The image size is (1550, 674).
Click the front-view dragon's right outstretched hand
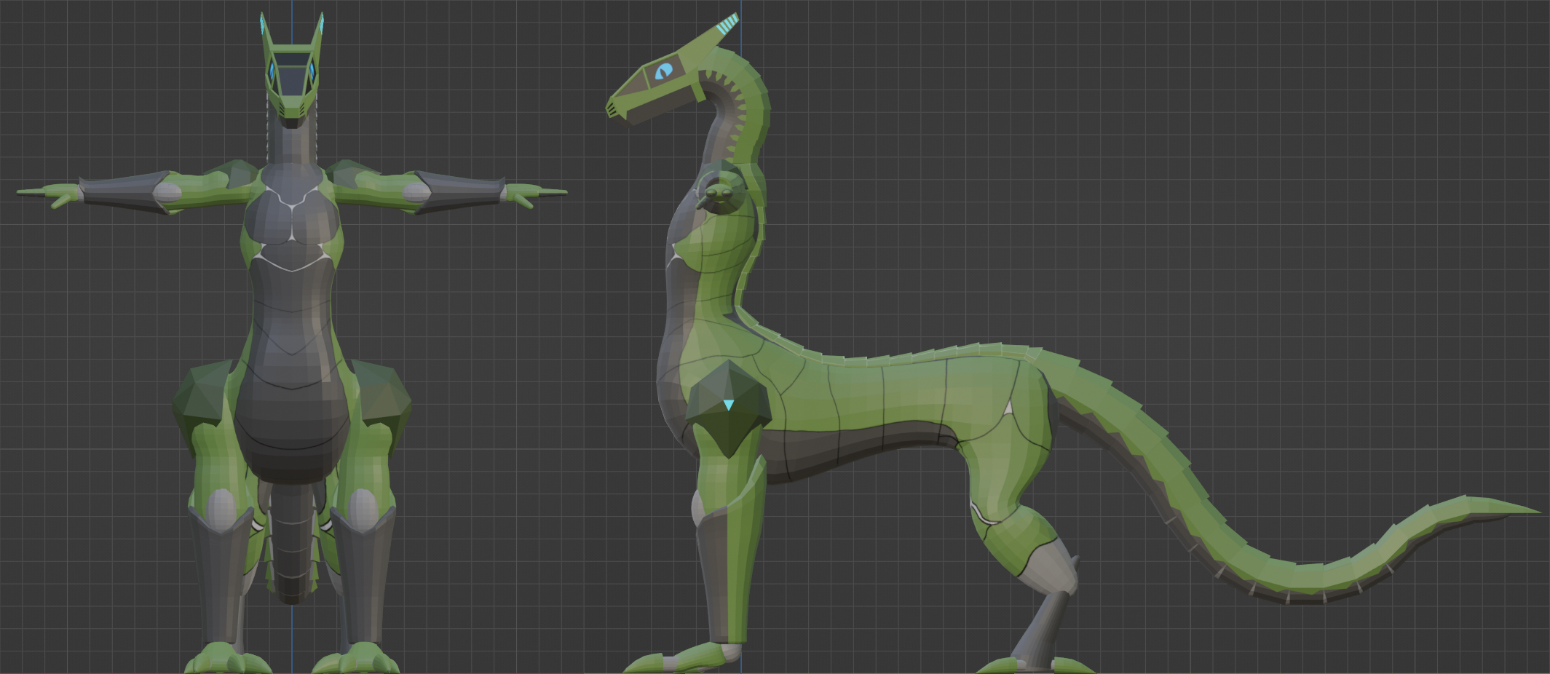pyautogui.click(x=535, y=194)
